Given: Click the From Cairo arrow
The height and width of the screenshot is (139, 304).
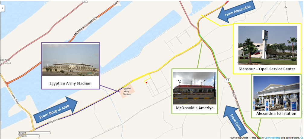Looking at the screenshot, I should pos(235,120).
